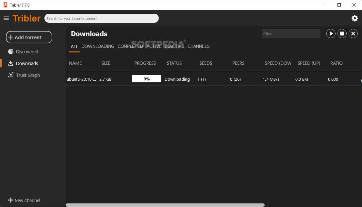Open the Trust Graph page
The image size is (362, 207).
tap(28, 75)
